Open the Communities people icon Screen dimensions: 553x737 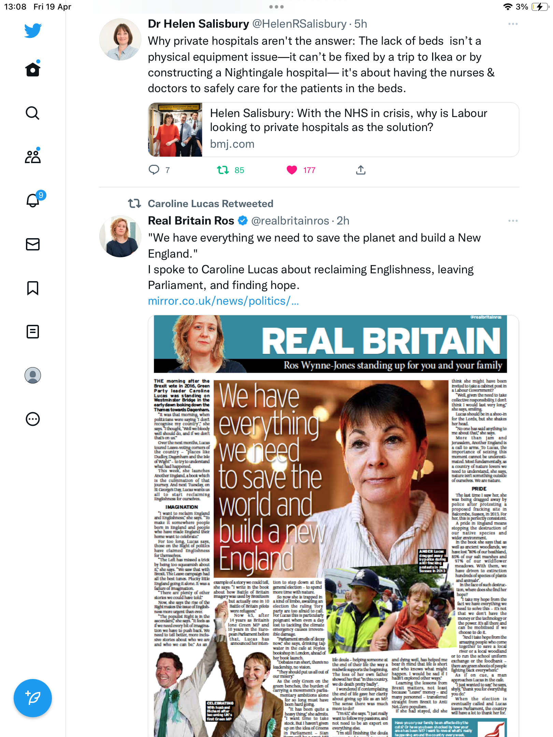click(x=33, y=157)
